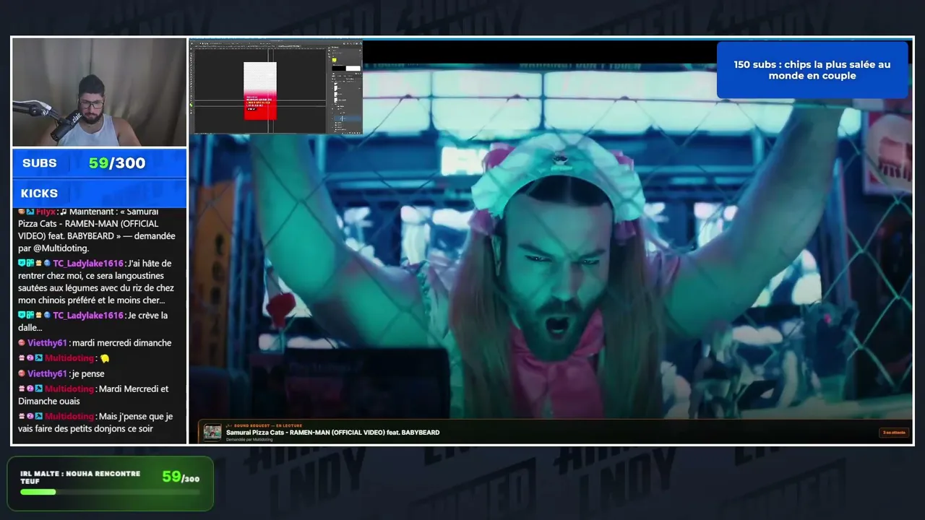925x520 pixels.
Task: Click the streamer webcam feed
Action: 100,92
